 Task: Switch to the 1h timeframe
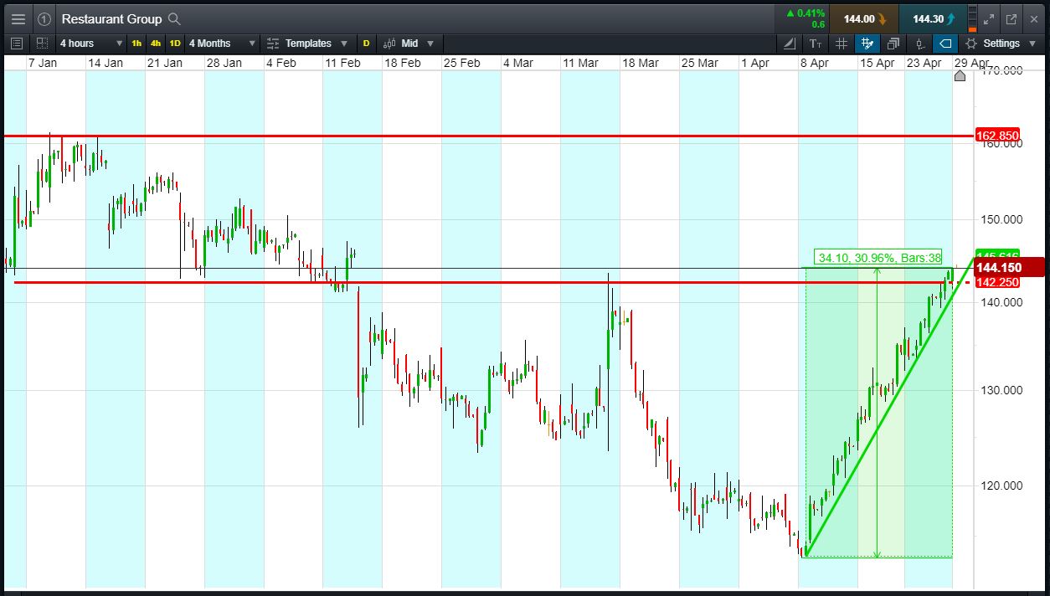coord(136,44)
